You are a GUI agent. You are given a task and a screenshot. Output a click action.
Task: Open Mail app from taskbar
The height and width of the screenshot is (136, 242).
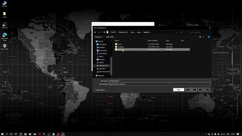(x=35, y=134)
